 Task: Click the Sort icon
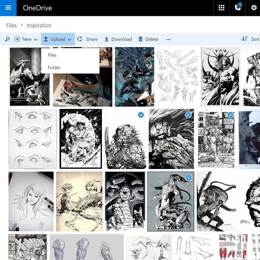[245, 39]
